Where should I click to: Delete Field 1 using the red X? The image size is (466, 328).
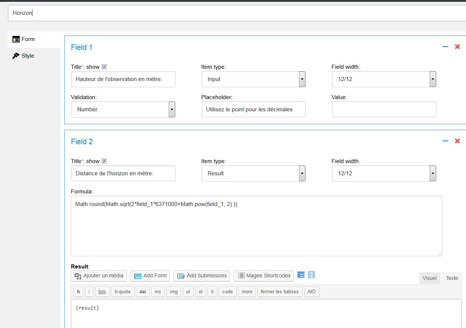tap(457, 47)
